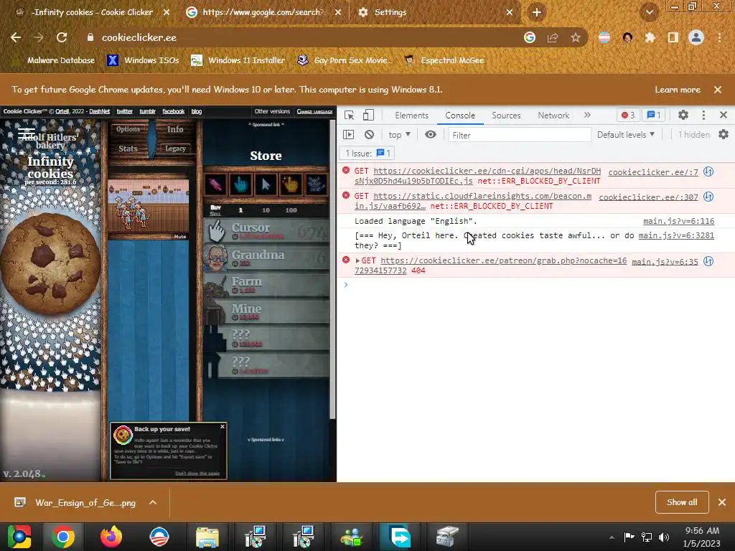The height and width of the screenshot is (551, 735).
Task: Clear the console with the ban icon
Action: (x=370, y=135)
